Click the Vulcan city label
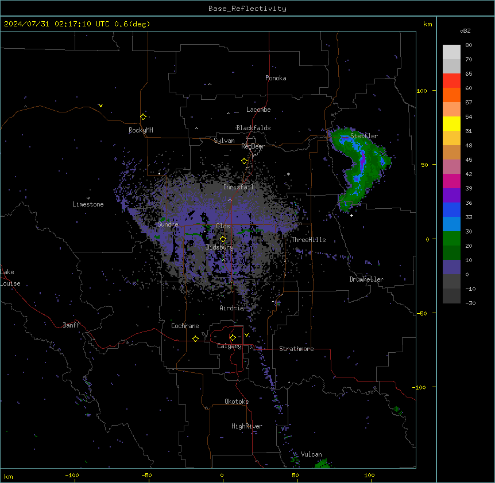495x483 pixels. [x=312, y=454]
